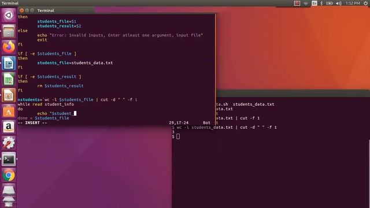Image resolution: width=370 pixels, height=208 pixels.
Task: Click the red recording indicator in top panel
Action: (x=297, y=3)
